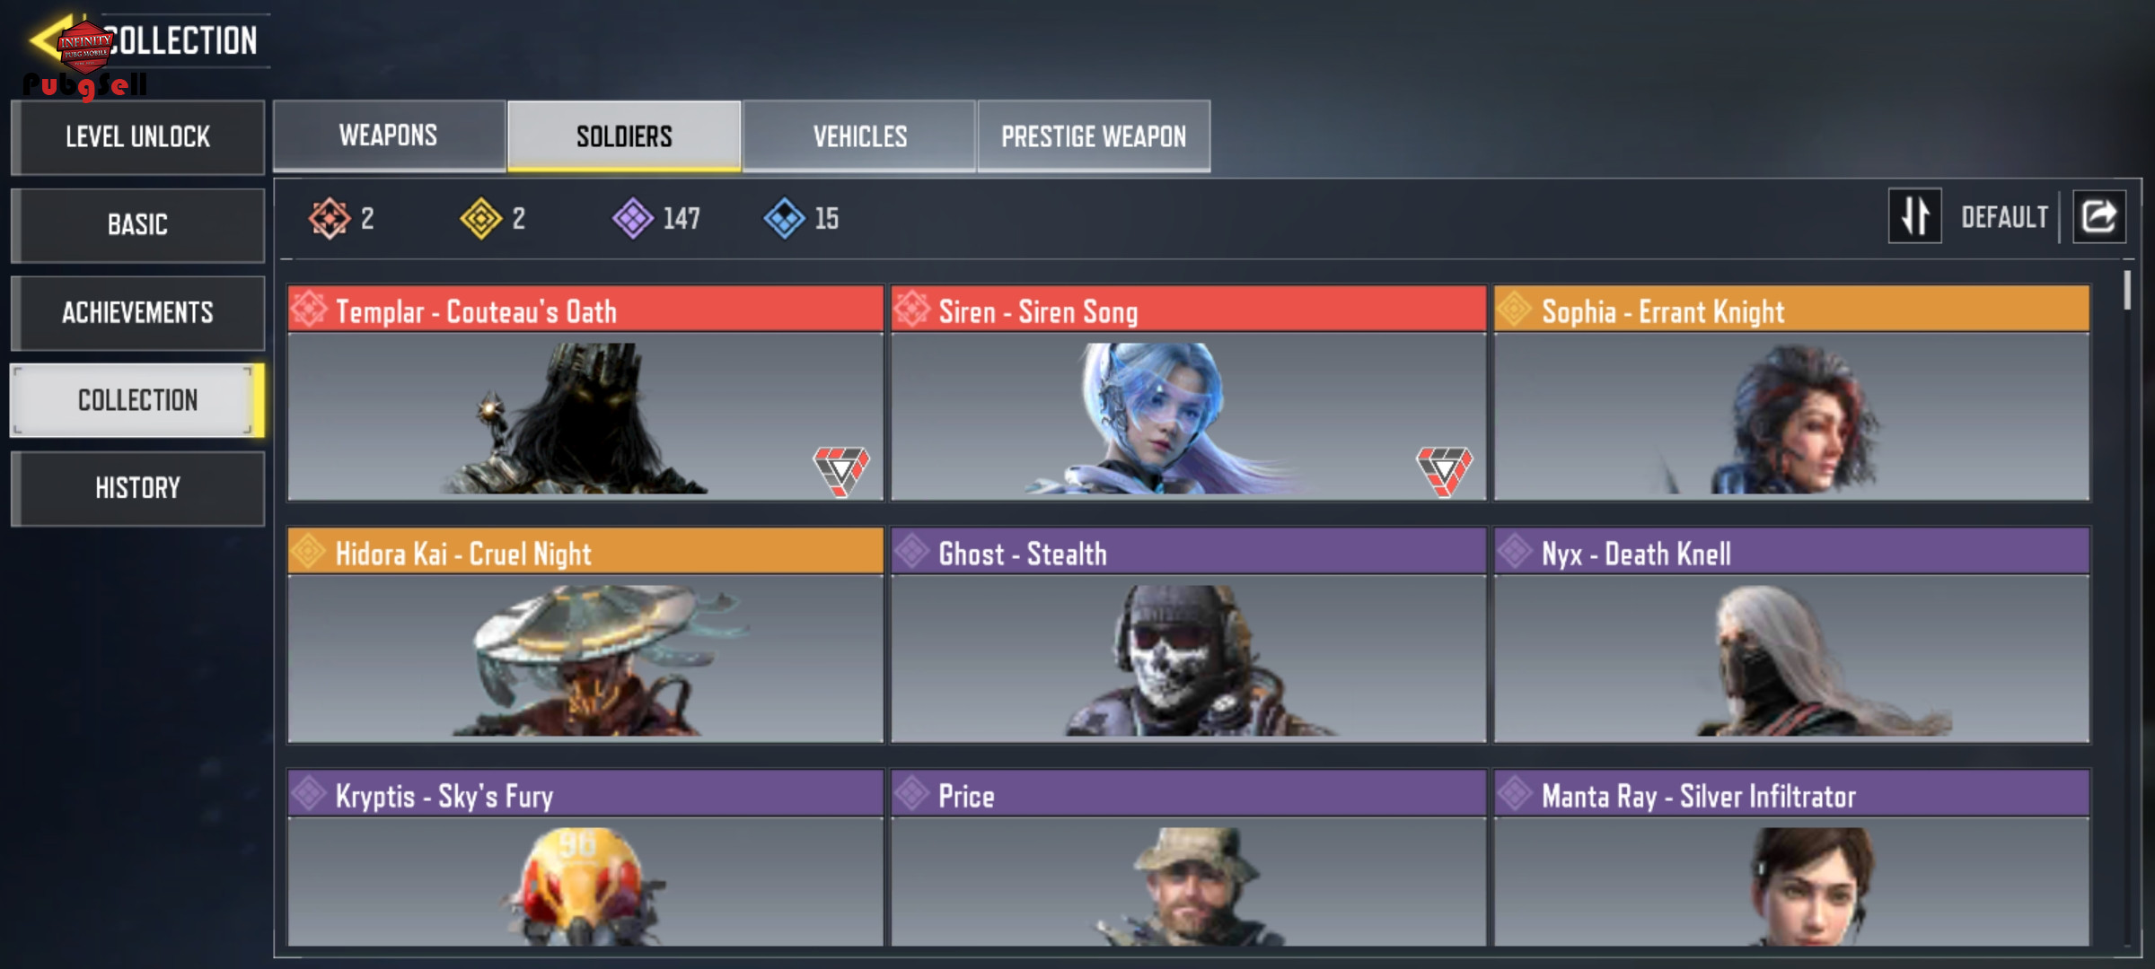Select the Ghost - Stealth soldier card

(x=1188, y=635)
